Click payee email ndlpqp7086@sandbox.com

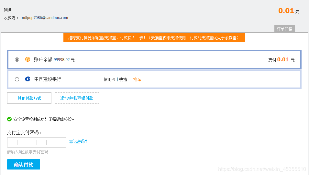(45, 18)
